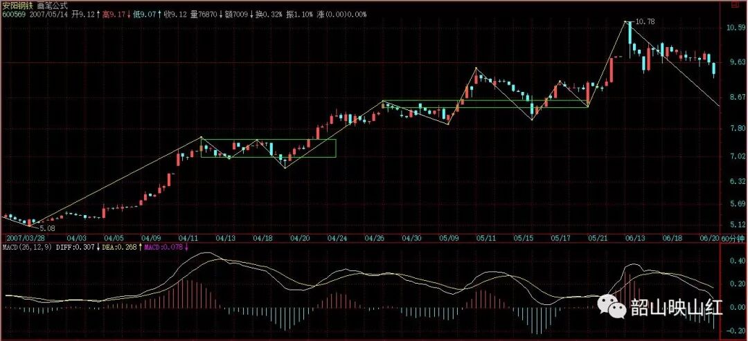The width and height of the screenshot is (748, 341).
Task: Click the 05/17 date marker
Action: [x=560, y=238]
